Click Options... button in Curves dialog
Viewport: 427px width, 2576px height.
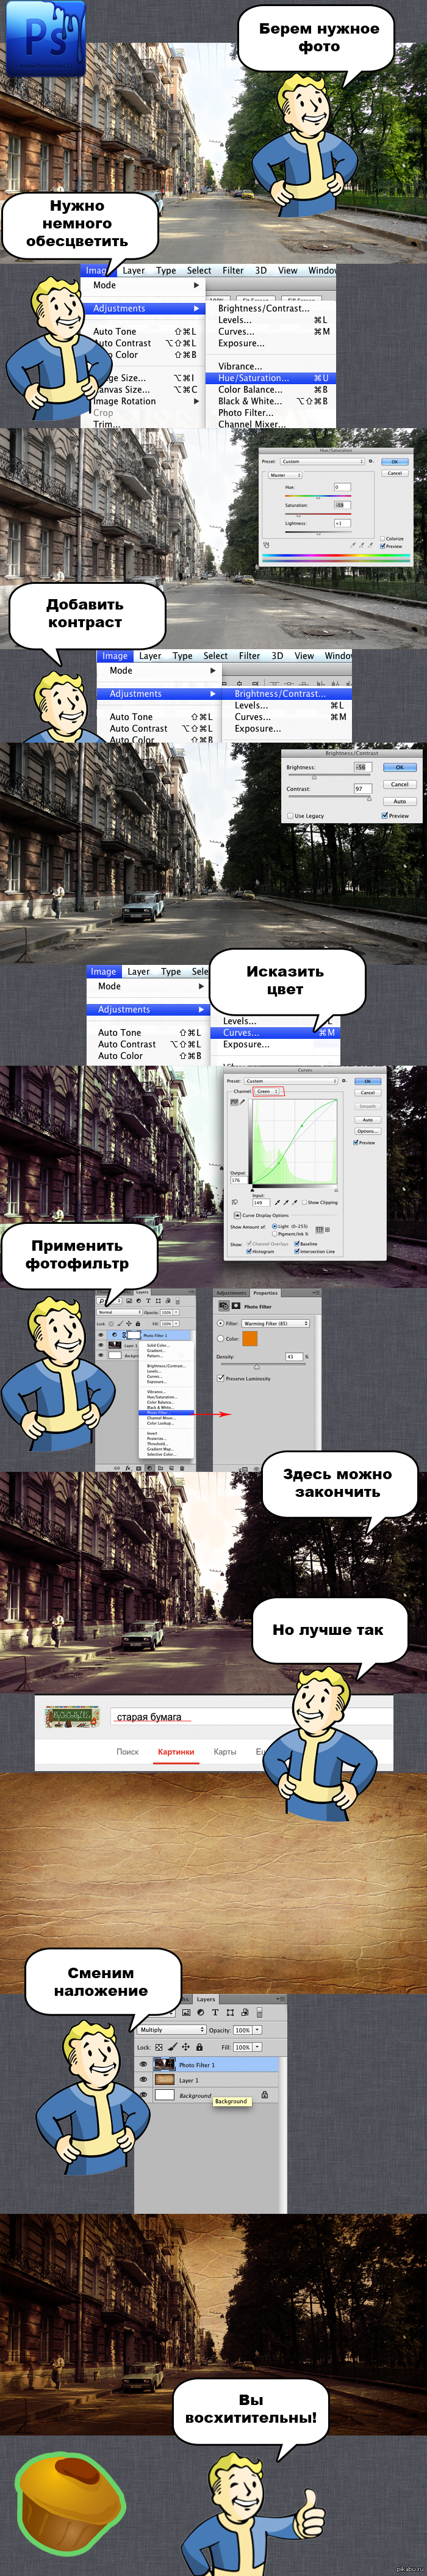coord(368,1131)
